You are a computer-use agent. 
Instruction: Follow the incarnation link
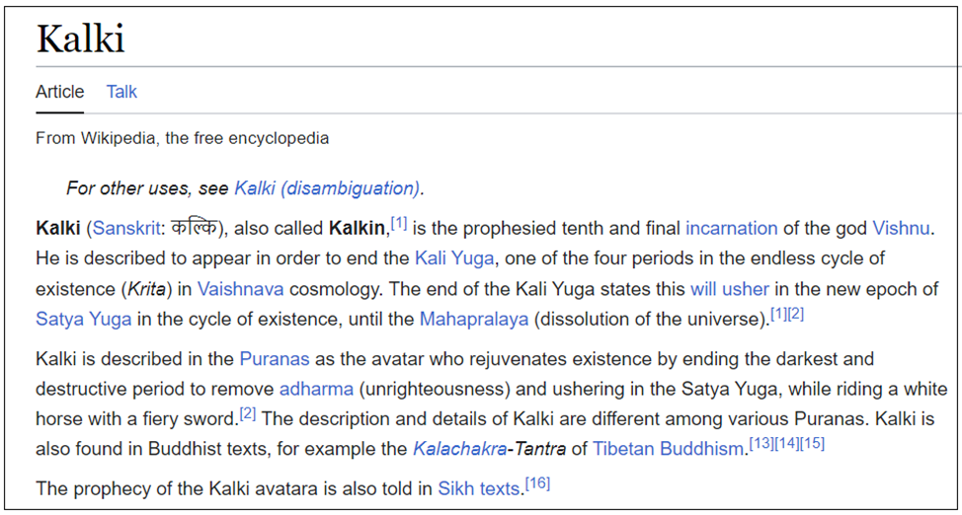pyautogui.click(x=731, y=229)
